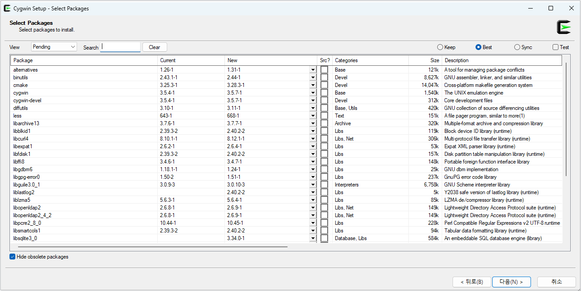The height and width of the screenshot is (291, 581).
Task: Click the libblkid1 package name
Action: point(22,131)
